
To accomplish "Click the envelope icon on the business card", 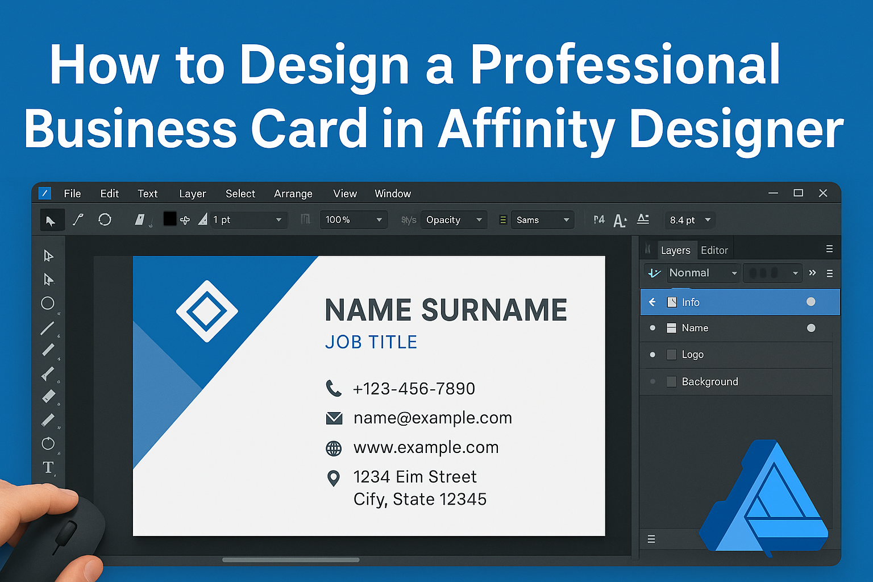I will pos(334,418).
